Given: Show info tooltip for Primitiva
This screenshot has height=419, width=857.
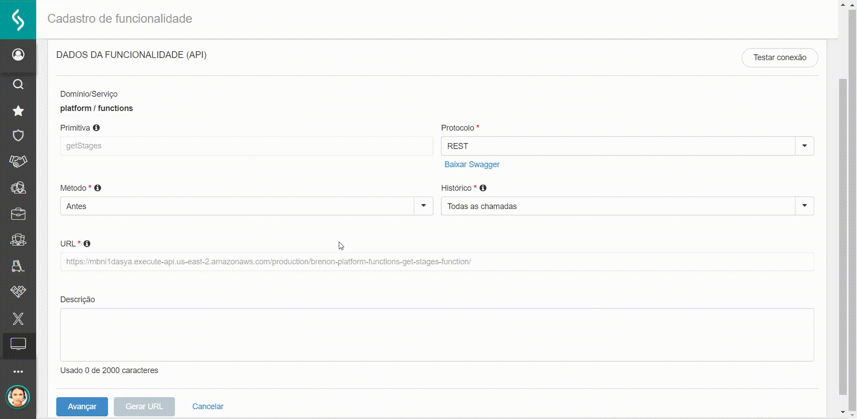Looking at the screenshot, I should point(96,128).
